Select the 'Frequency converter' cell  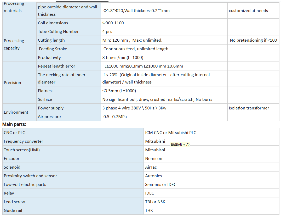coord(73,141)
